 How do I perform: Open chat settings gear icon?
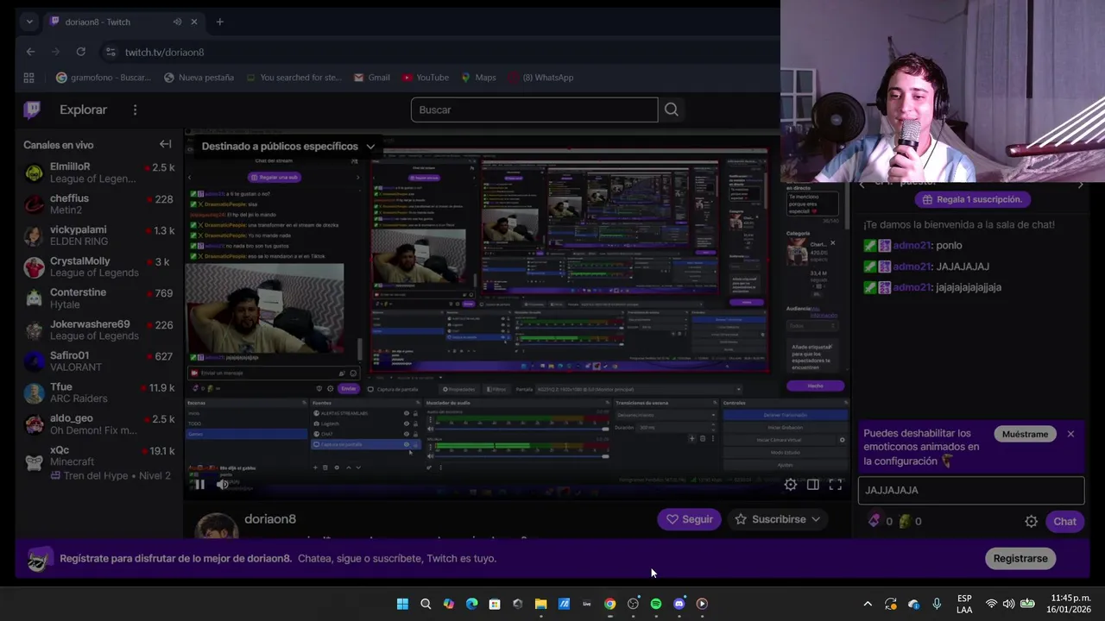1031,521
